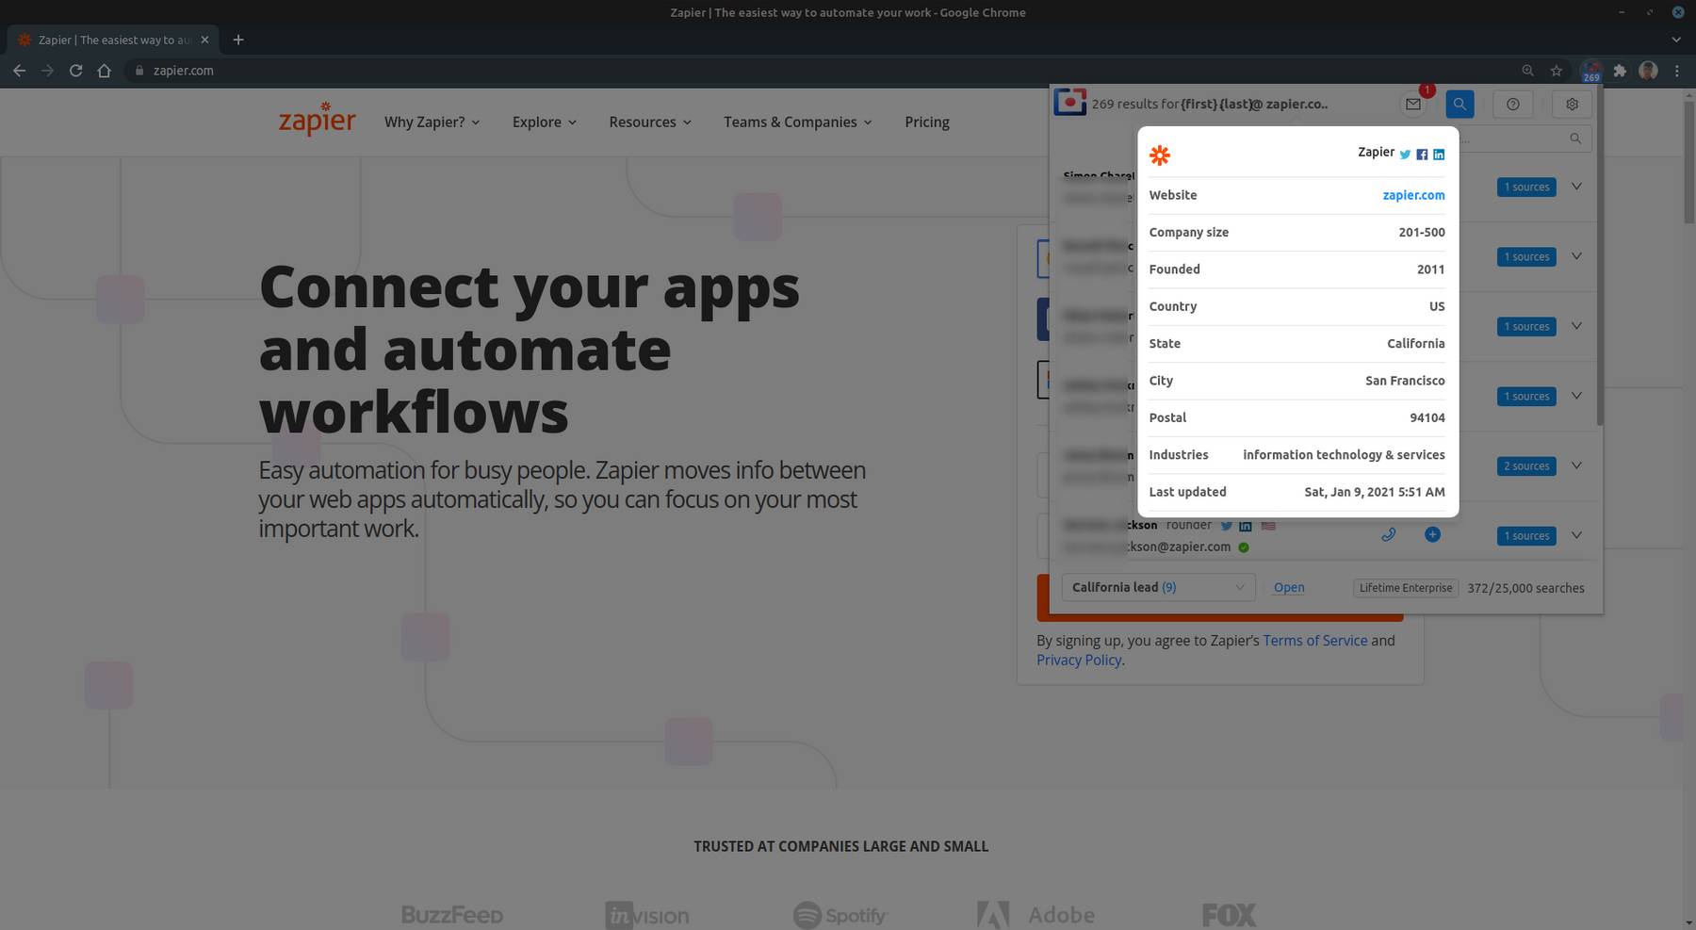1696x930 pixels.
Task: Click the phone icon in founder row
Action: click(1388, 534)
